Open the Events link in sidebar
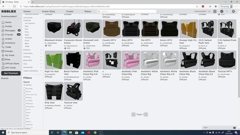The image size is (240, 135). point(5,78)
